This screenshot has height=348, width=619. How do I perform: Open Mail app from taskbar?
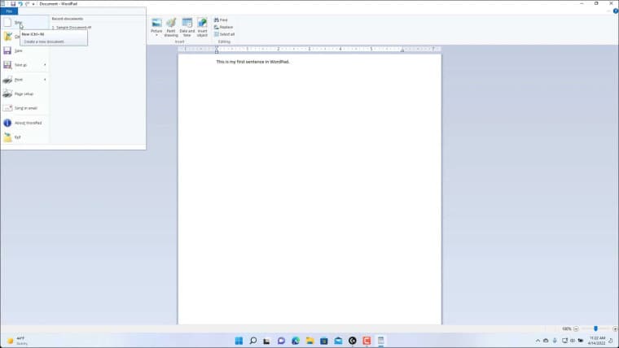click(338, 341)
